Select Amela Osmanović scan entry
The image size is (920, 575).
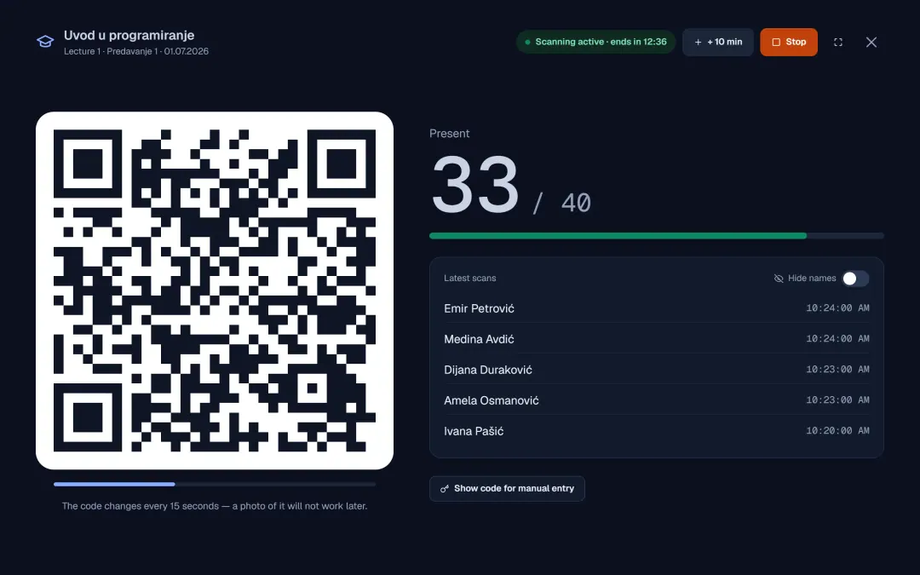coord(657,400)
